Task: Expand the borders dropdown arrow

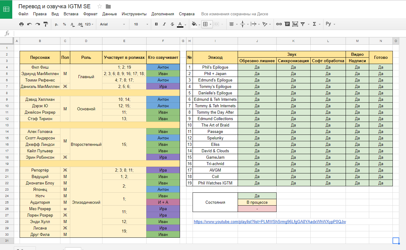Action: click(211, 25)
